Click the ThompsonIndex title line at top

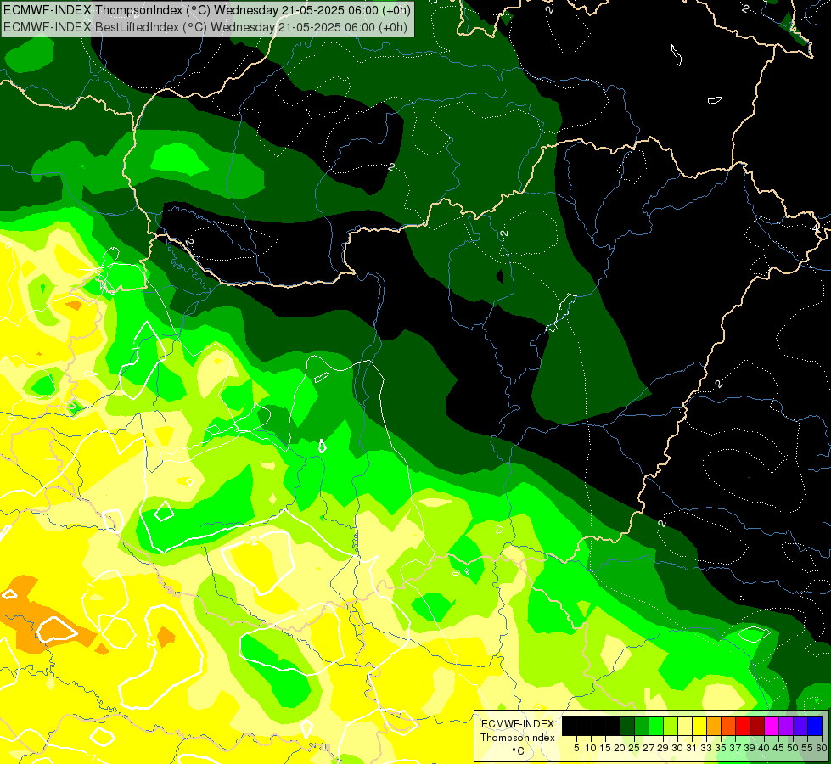(207, 10)
